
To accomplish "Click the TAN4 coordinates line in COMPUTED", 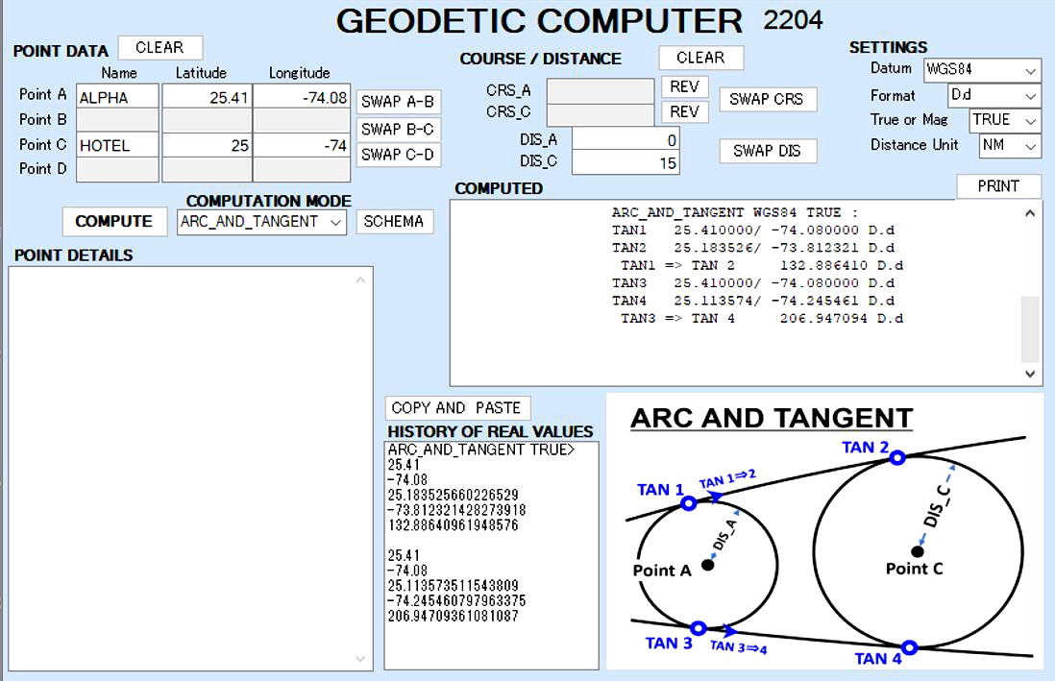I will (753, 300).
